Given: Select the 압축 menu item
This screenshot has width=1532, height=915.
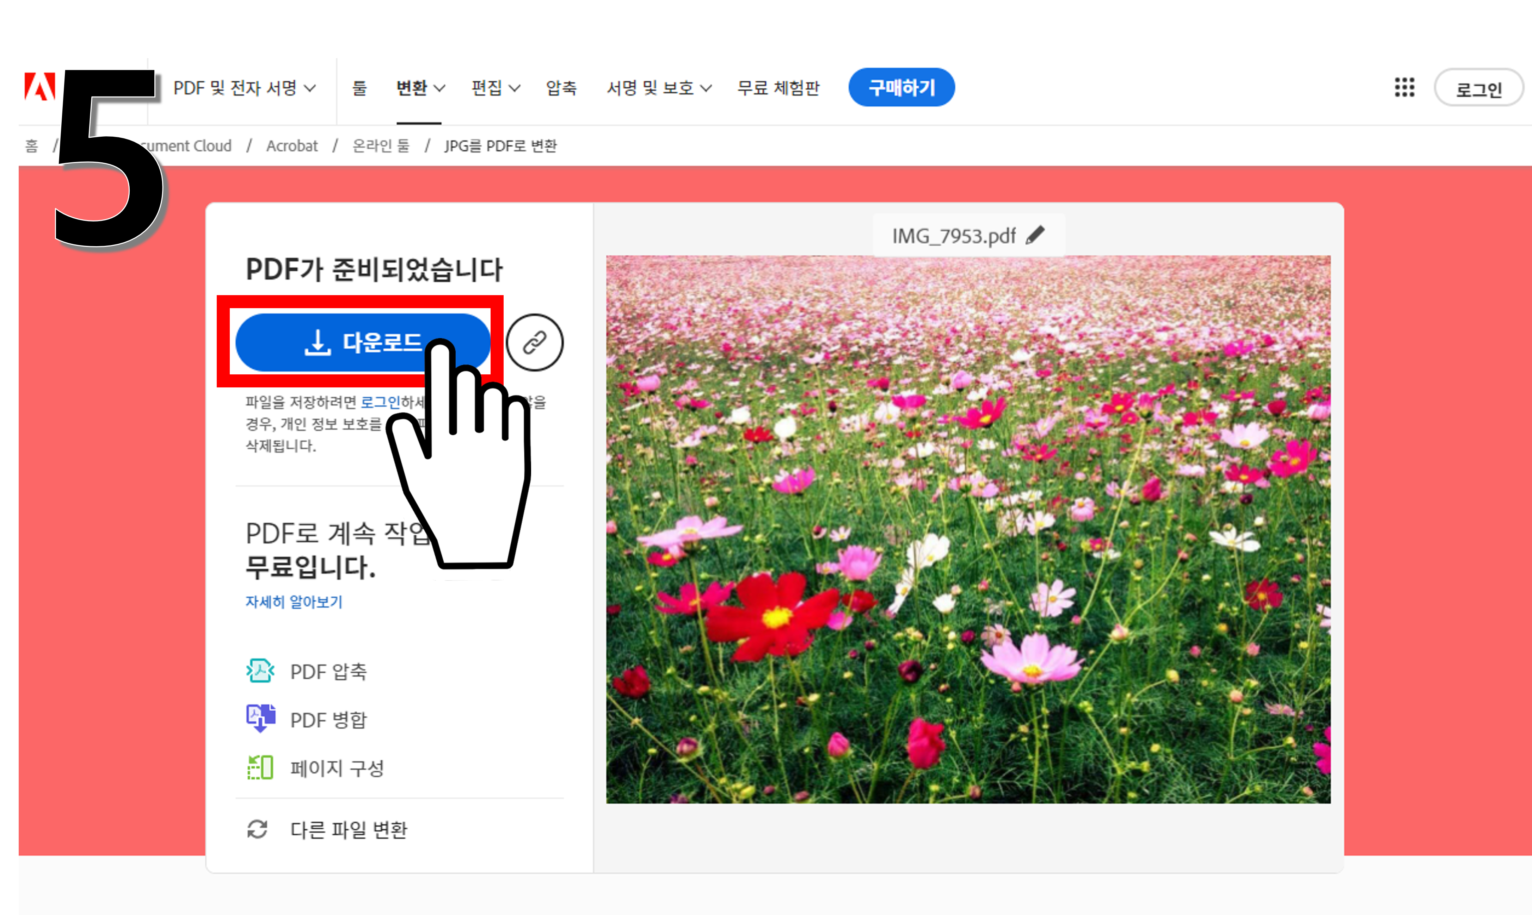Looking at the screenshot, I should coord(561,88).
